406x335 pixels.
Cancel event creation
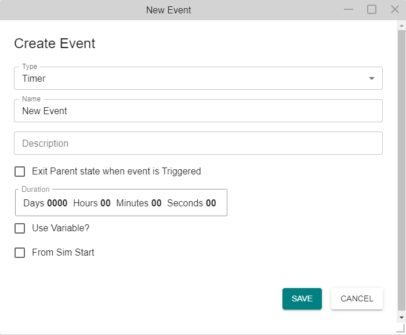[357, 299]
